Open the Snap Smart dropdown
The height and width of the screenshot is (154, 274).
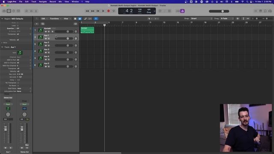(201, 18)
